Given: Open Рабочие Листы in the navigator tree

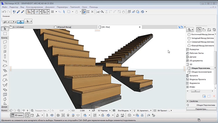Looking at the screenshot, I should pyautogui.click(x=196, y=53).
